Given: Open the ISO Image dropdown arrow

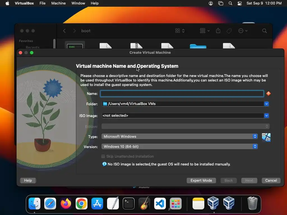Looking at the screenshot, I should click(267, 116).
